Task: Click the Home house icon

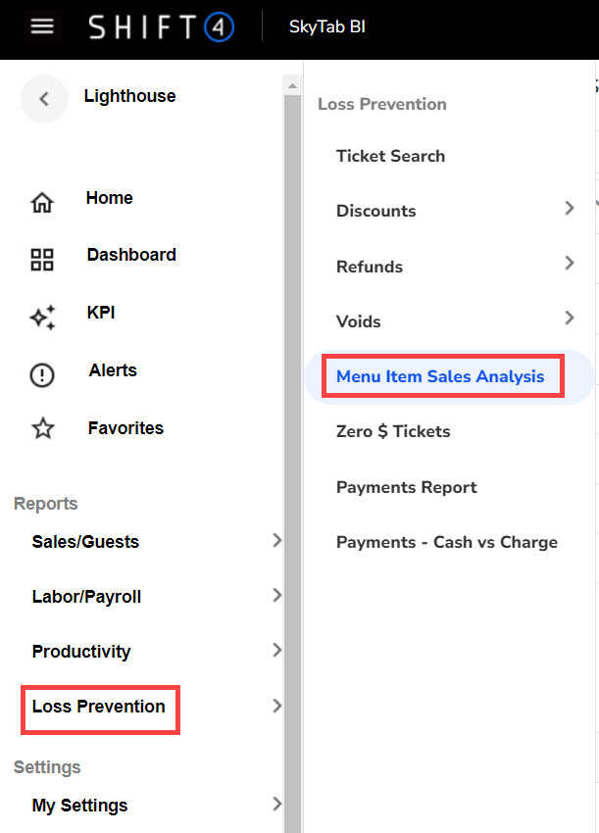Action: pyautogui.click(x=42, y=203)
